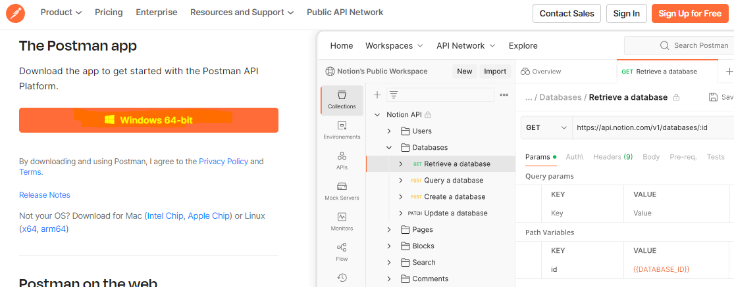Click the magnifier icon in Search Postman

coord(664,45)
